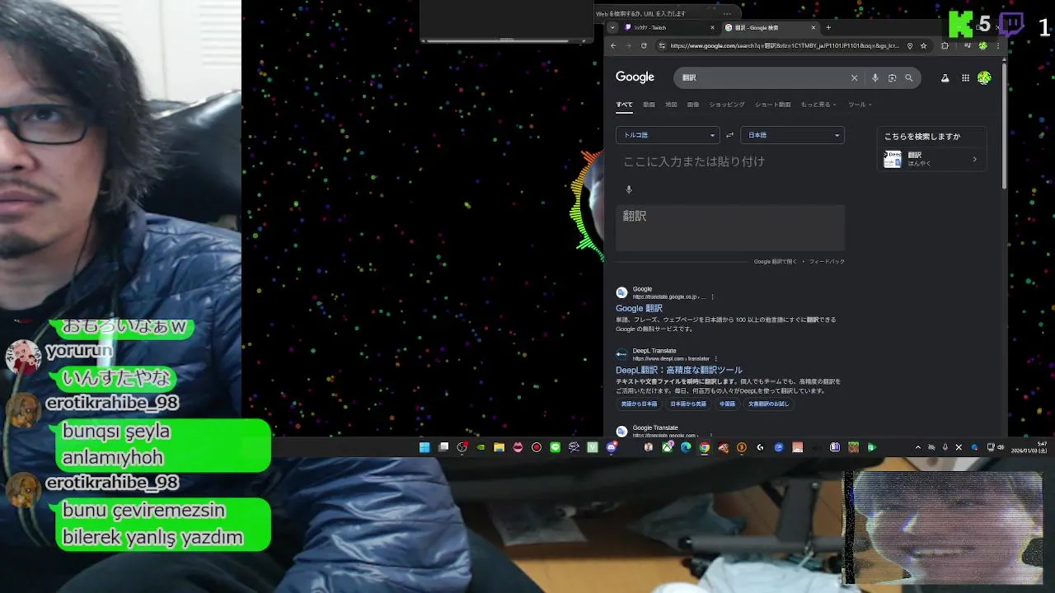Click the ここに入力または貼り付け text area
Screen dimensions: 1055x593
point(729,161)
